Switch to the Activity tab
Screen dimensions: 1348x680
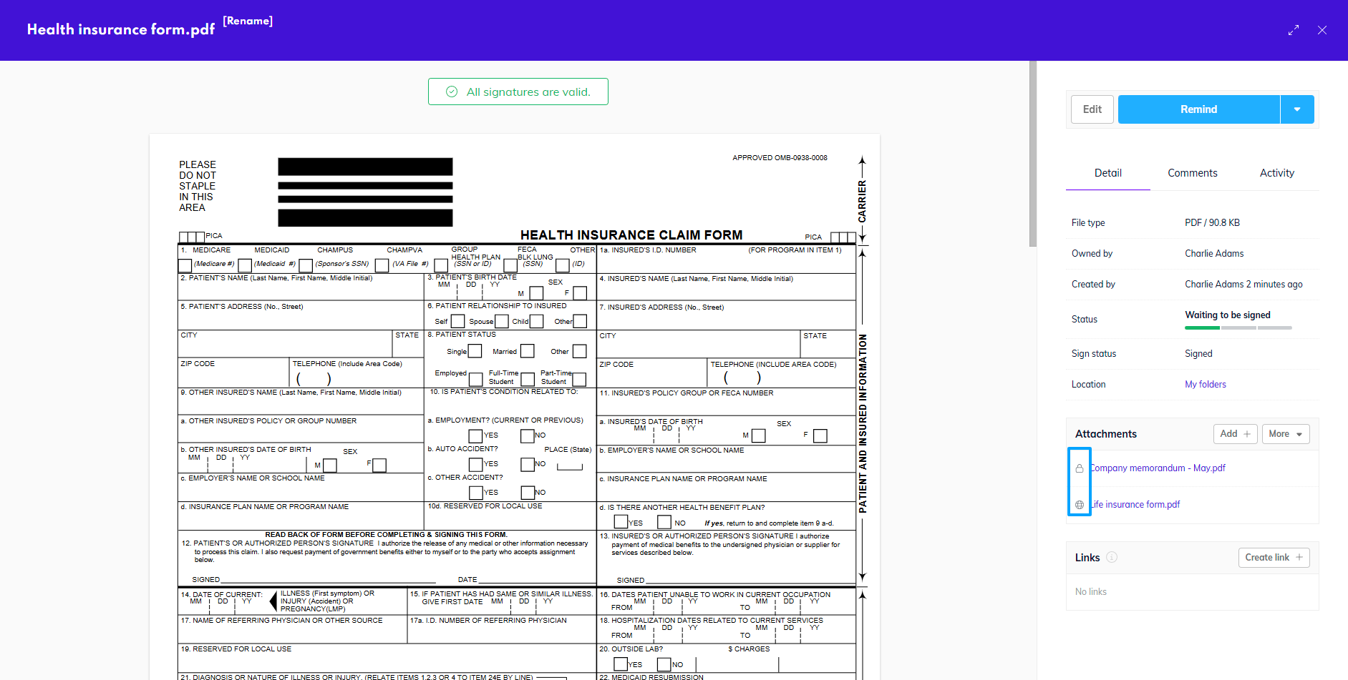[x=1276, y=173]
